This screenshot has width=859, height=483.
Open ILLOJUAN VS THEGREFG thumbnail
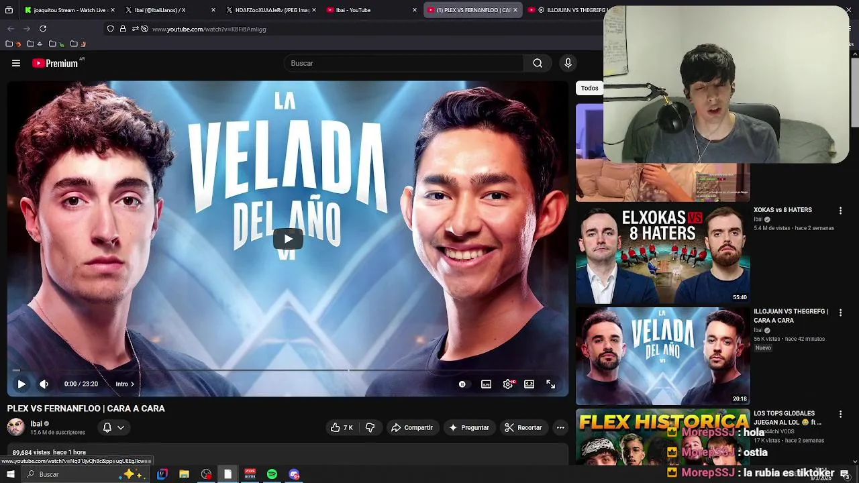(662, 356)
